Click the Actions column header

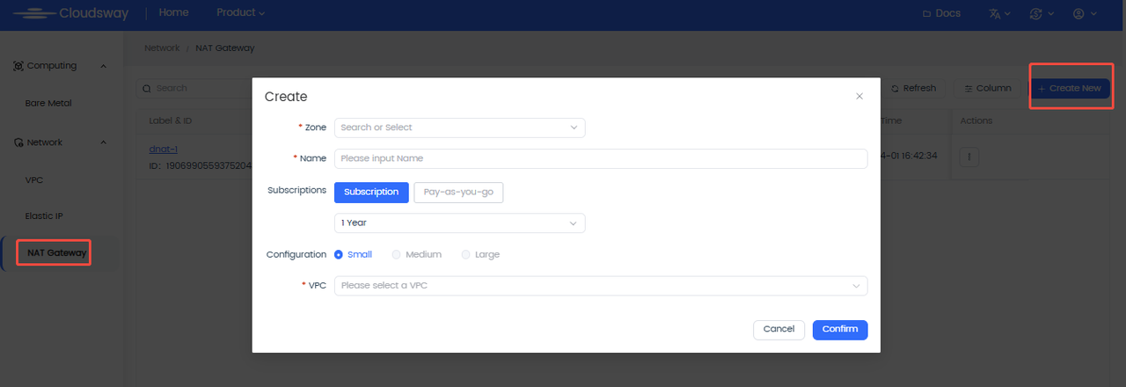(x=976, y=120)
